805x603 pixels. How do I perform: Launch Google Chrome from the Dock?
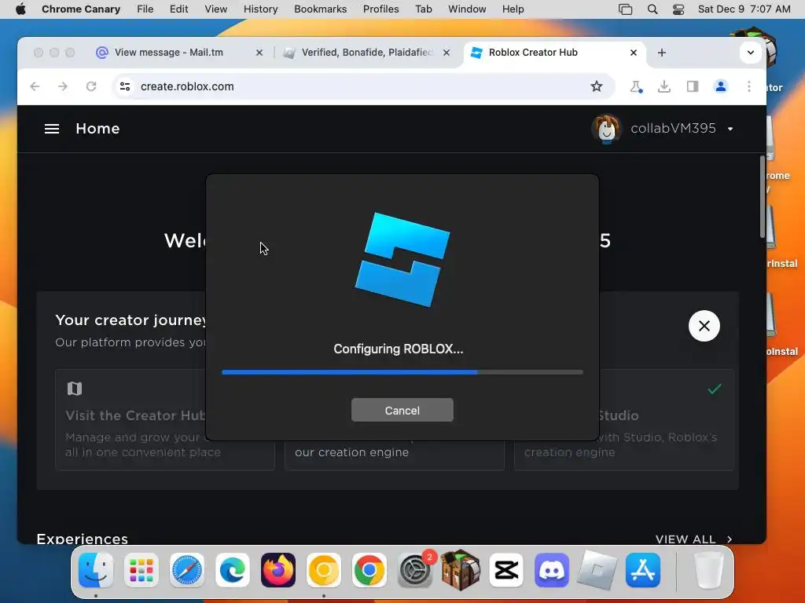(369, 570)
